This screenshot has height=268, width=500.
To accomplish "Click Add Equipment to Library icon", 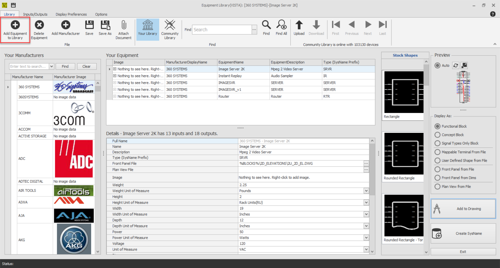I will tap(15, 25).
